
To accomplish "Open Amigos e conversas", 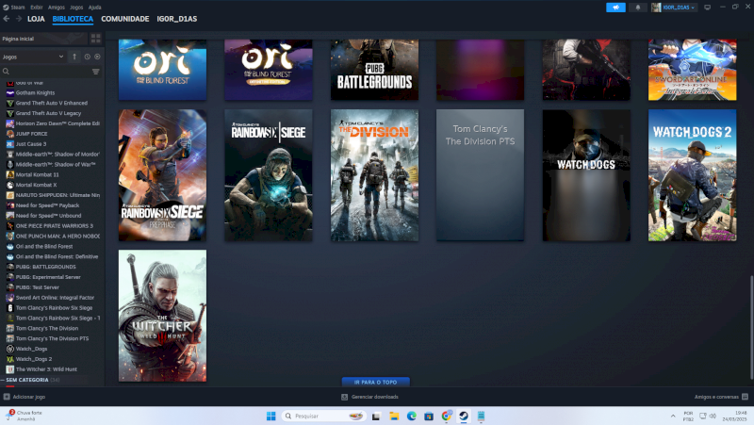I will [721, 397].
